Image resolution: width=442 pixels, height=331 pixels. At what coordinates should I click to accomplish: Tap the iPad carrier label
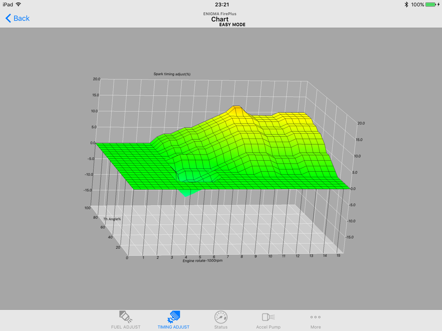[8, 4]
